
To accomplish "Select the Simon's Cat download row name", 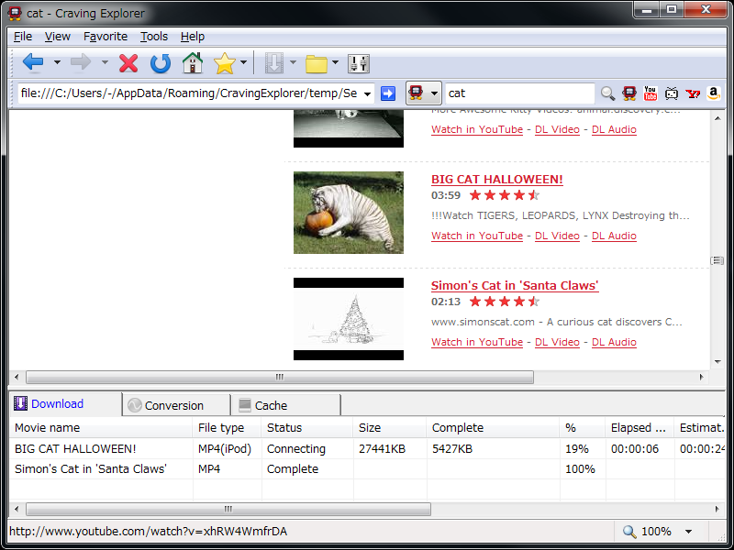I will (x=90, y=469).
